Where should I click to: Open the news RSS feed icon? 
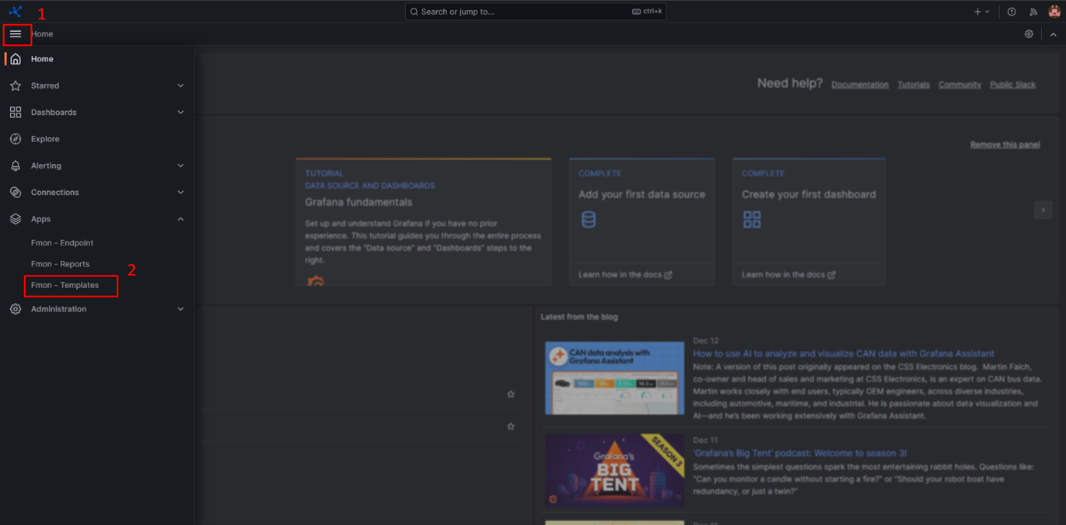[x=1033, y=12]
